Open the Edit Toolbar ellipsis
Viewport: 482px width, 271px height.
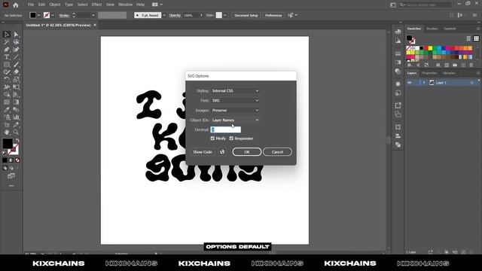11,186
